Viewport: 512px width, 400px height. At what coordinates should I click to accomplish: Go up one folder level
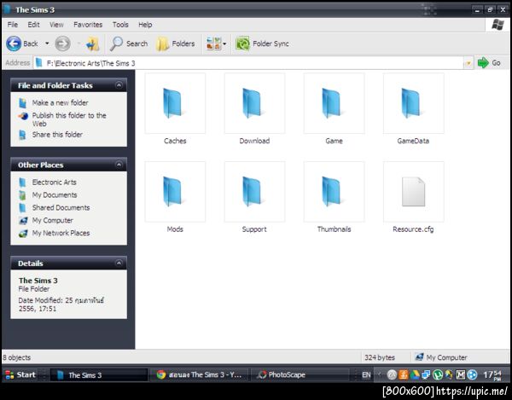click(x=93, y=43)
